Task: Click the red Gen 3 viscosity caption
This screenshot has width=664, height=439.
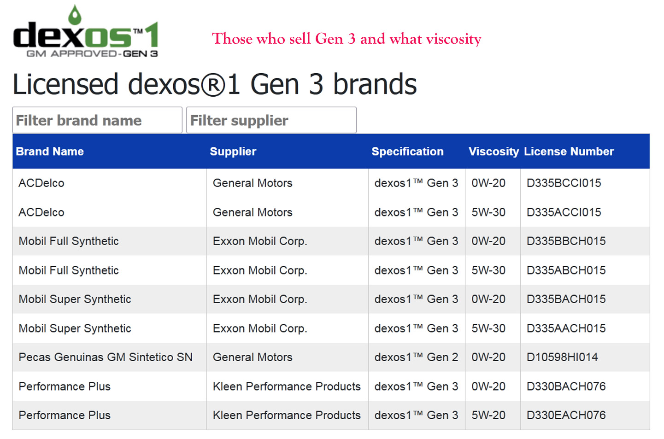Action: pos(347,39)
